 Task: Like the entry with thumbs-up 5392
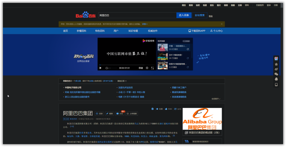[168, 109]
